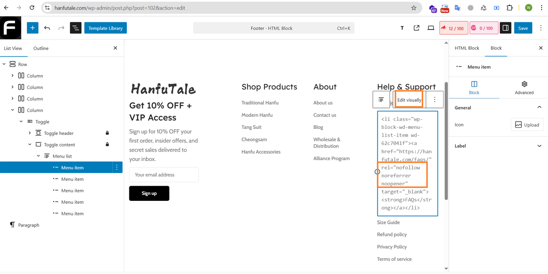Collapse the Toggle block in list view

click(x=21, y=122)
